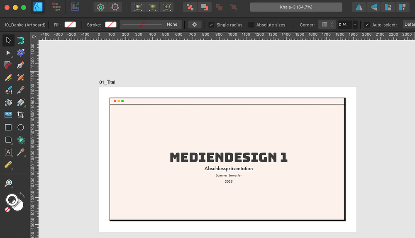Click the red-slash gear preferences icon

click(x=115, y=7)
